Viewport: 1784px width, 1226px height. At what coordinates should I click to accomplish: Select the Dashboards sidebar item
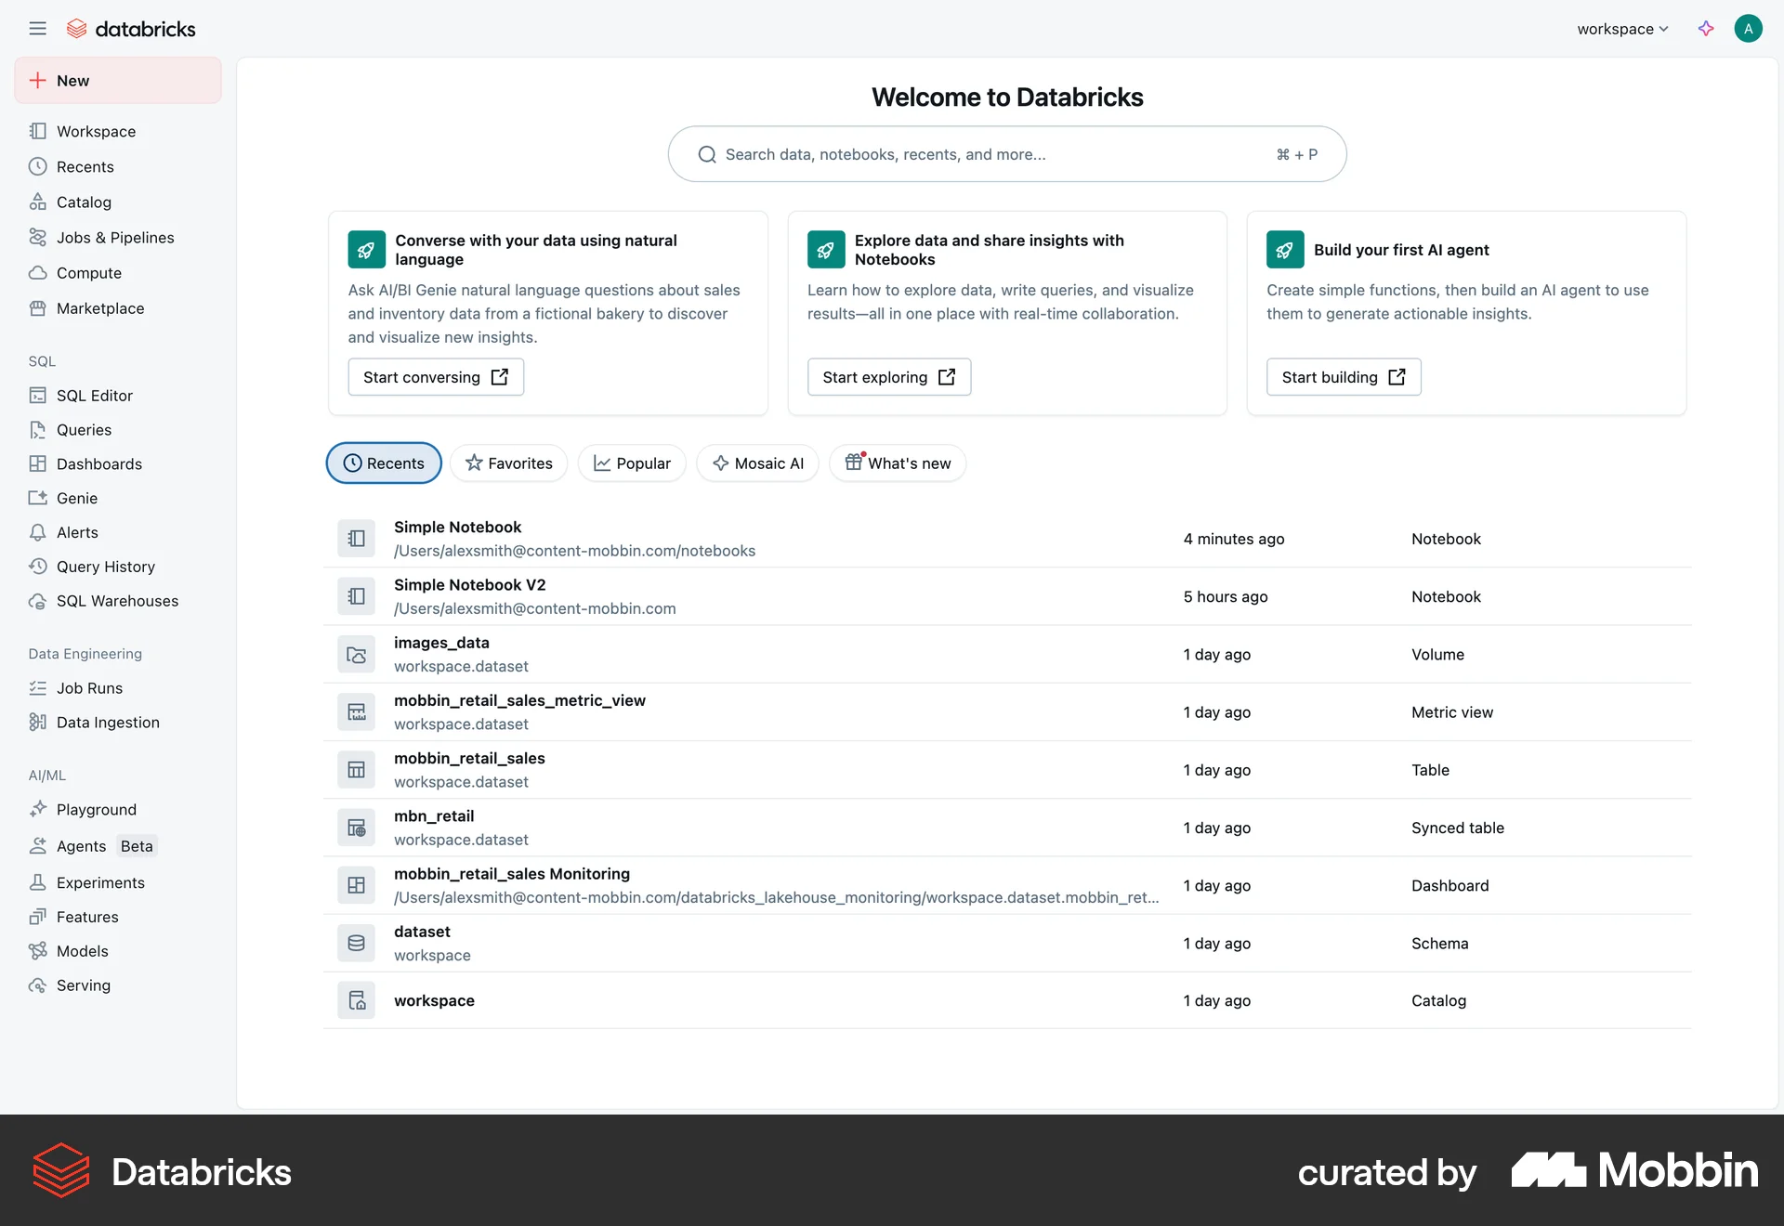point(98,463)
